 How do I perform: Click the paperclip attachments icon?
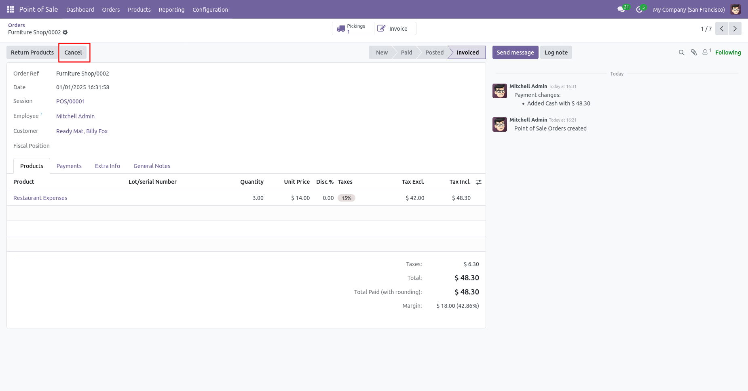point(694,53)
